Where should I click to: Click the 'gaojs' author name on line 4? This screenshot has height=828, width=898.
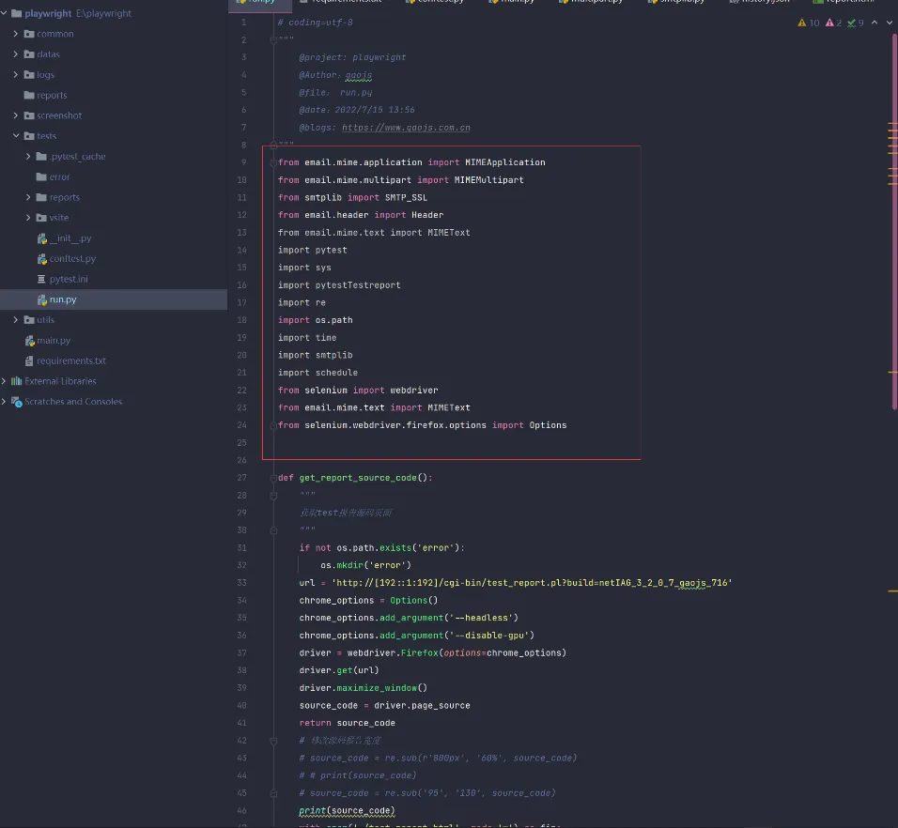coord(359,75)
